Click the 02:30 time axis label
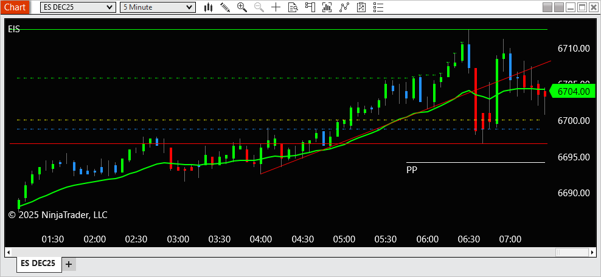Viewport: 601px width, 277px height. (136, 239)
